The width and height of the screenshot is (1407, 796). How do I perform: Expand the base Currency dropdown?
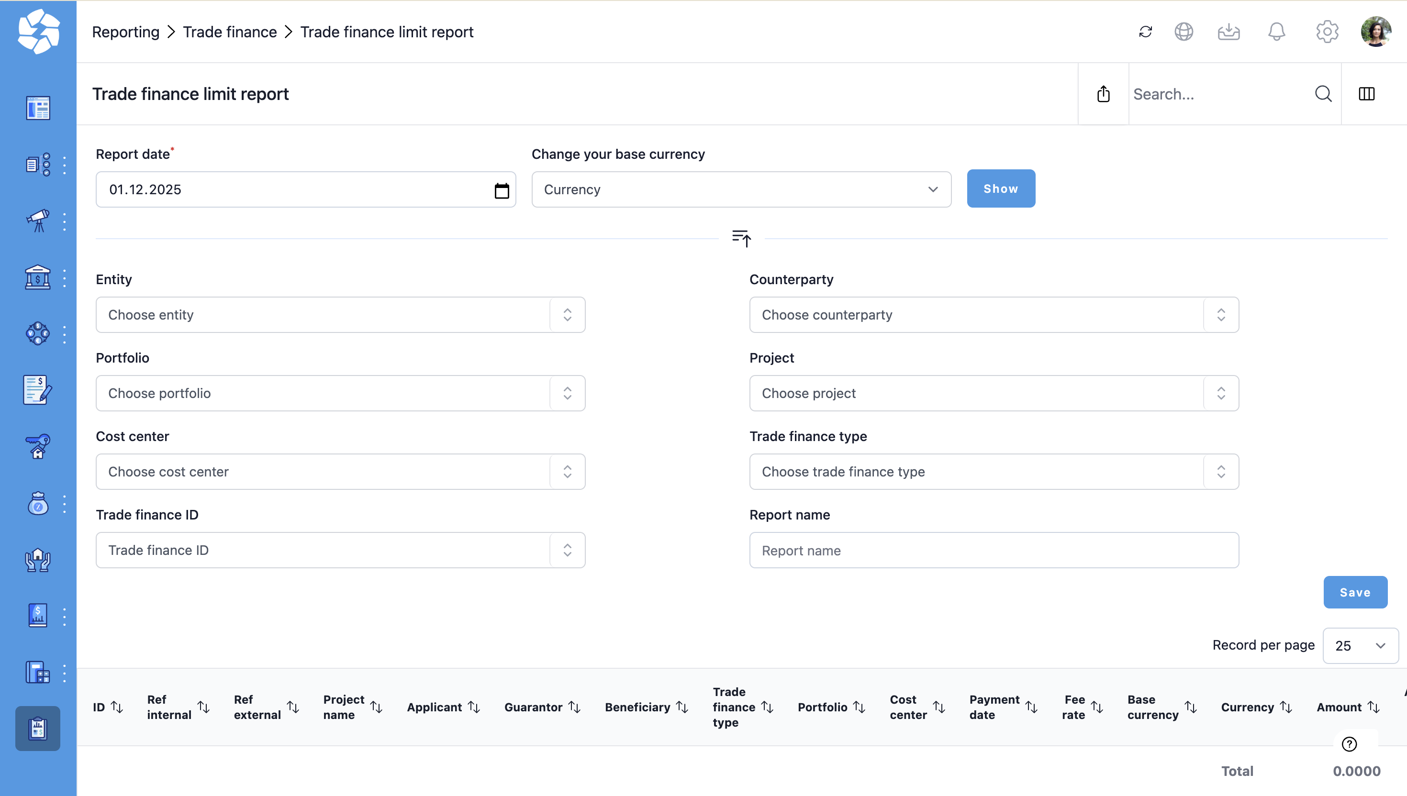click(x=741, y=190)
